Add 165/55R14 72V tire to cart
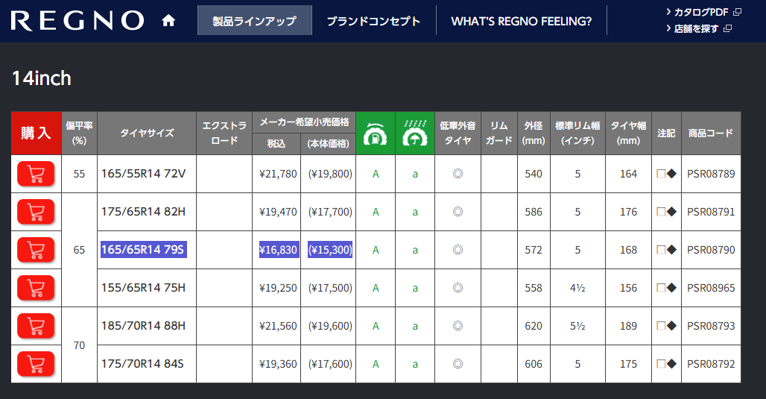This screenshot has width=766, height=399. coord(36,174)
